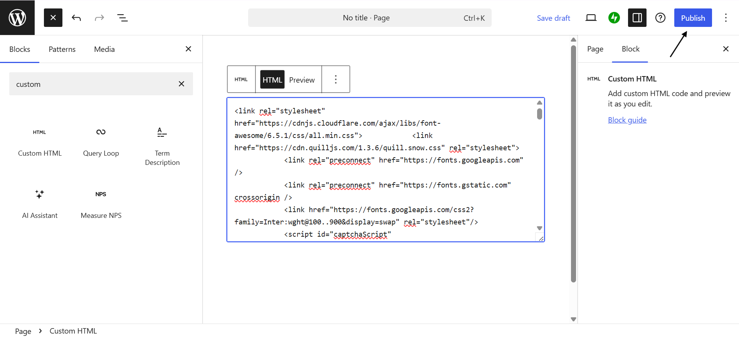Click the textarea resize handle corner
Screen dimensions: 739x337
(x=541, y=238)
